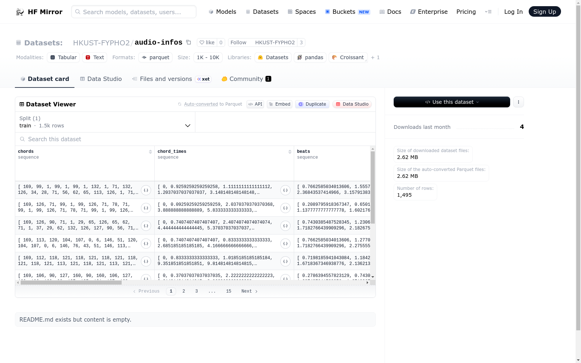This screenshot has width=581, height=363.
Task: Click the pandas library tag
Action: (x=310, y=57)
